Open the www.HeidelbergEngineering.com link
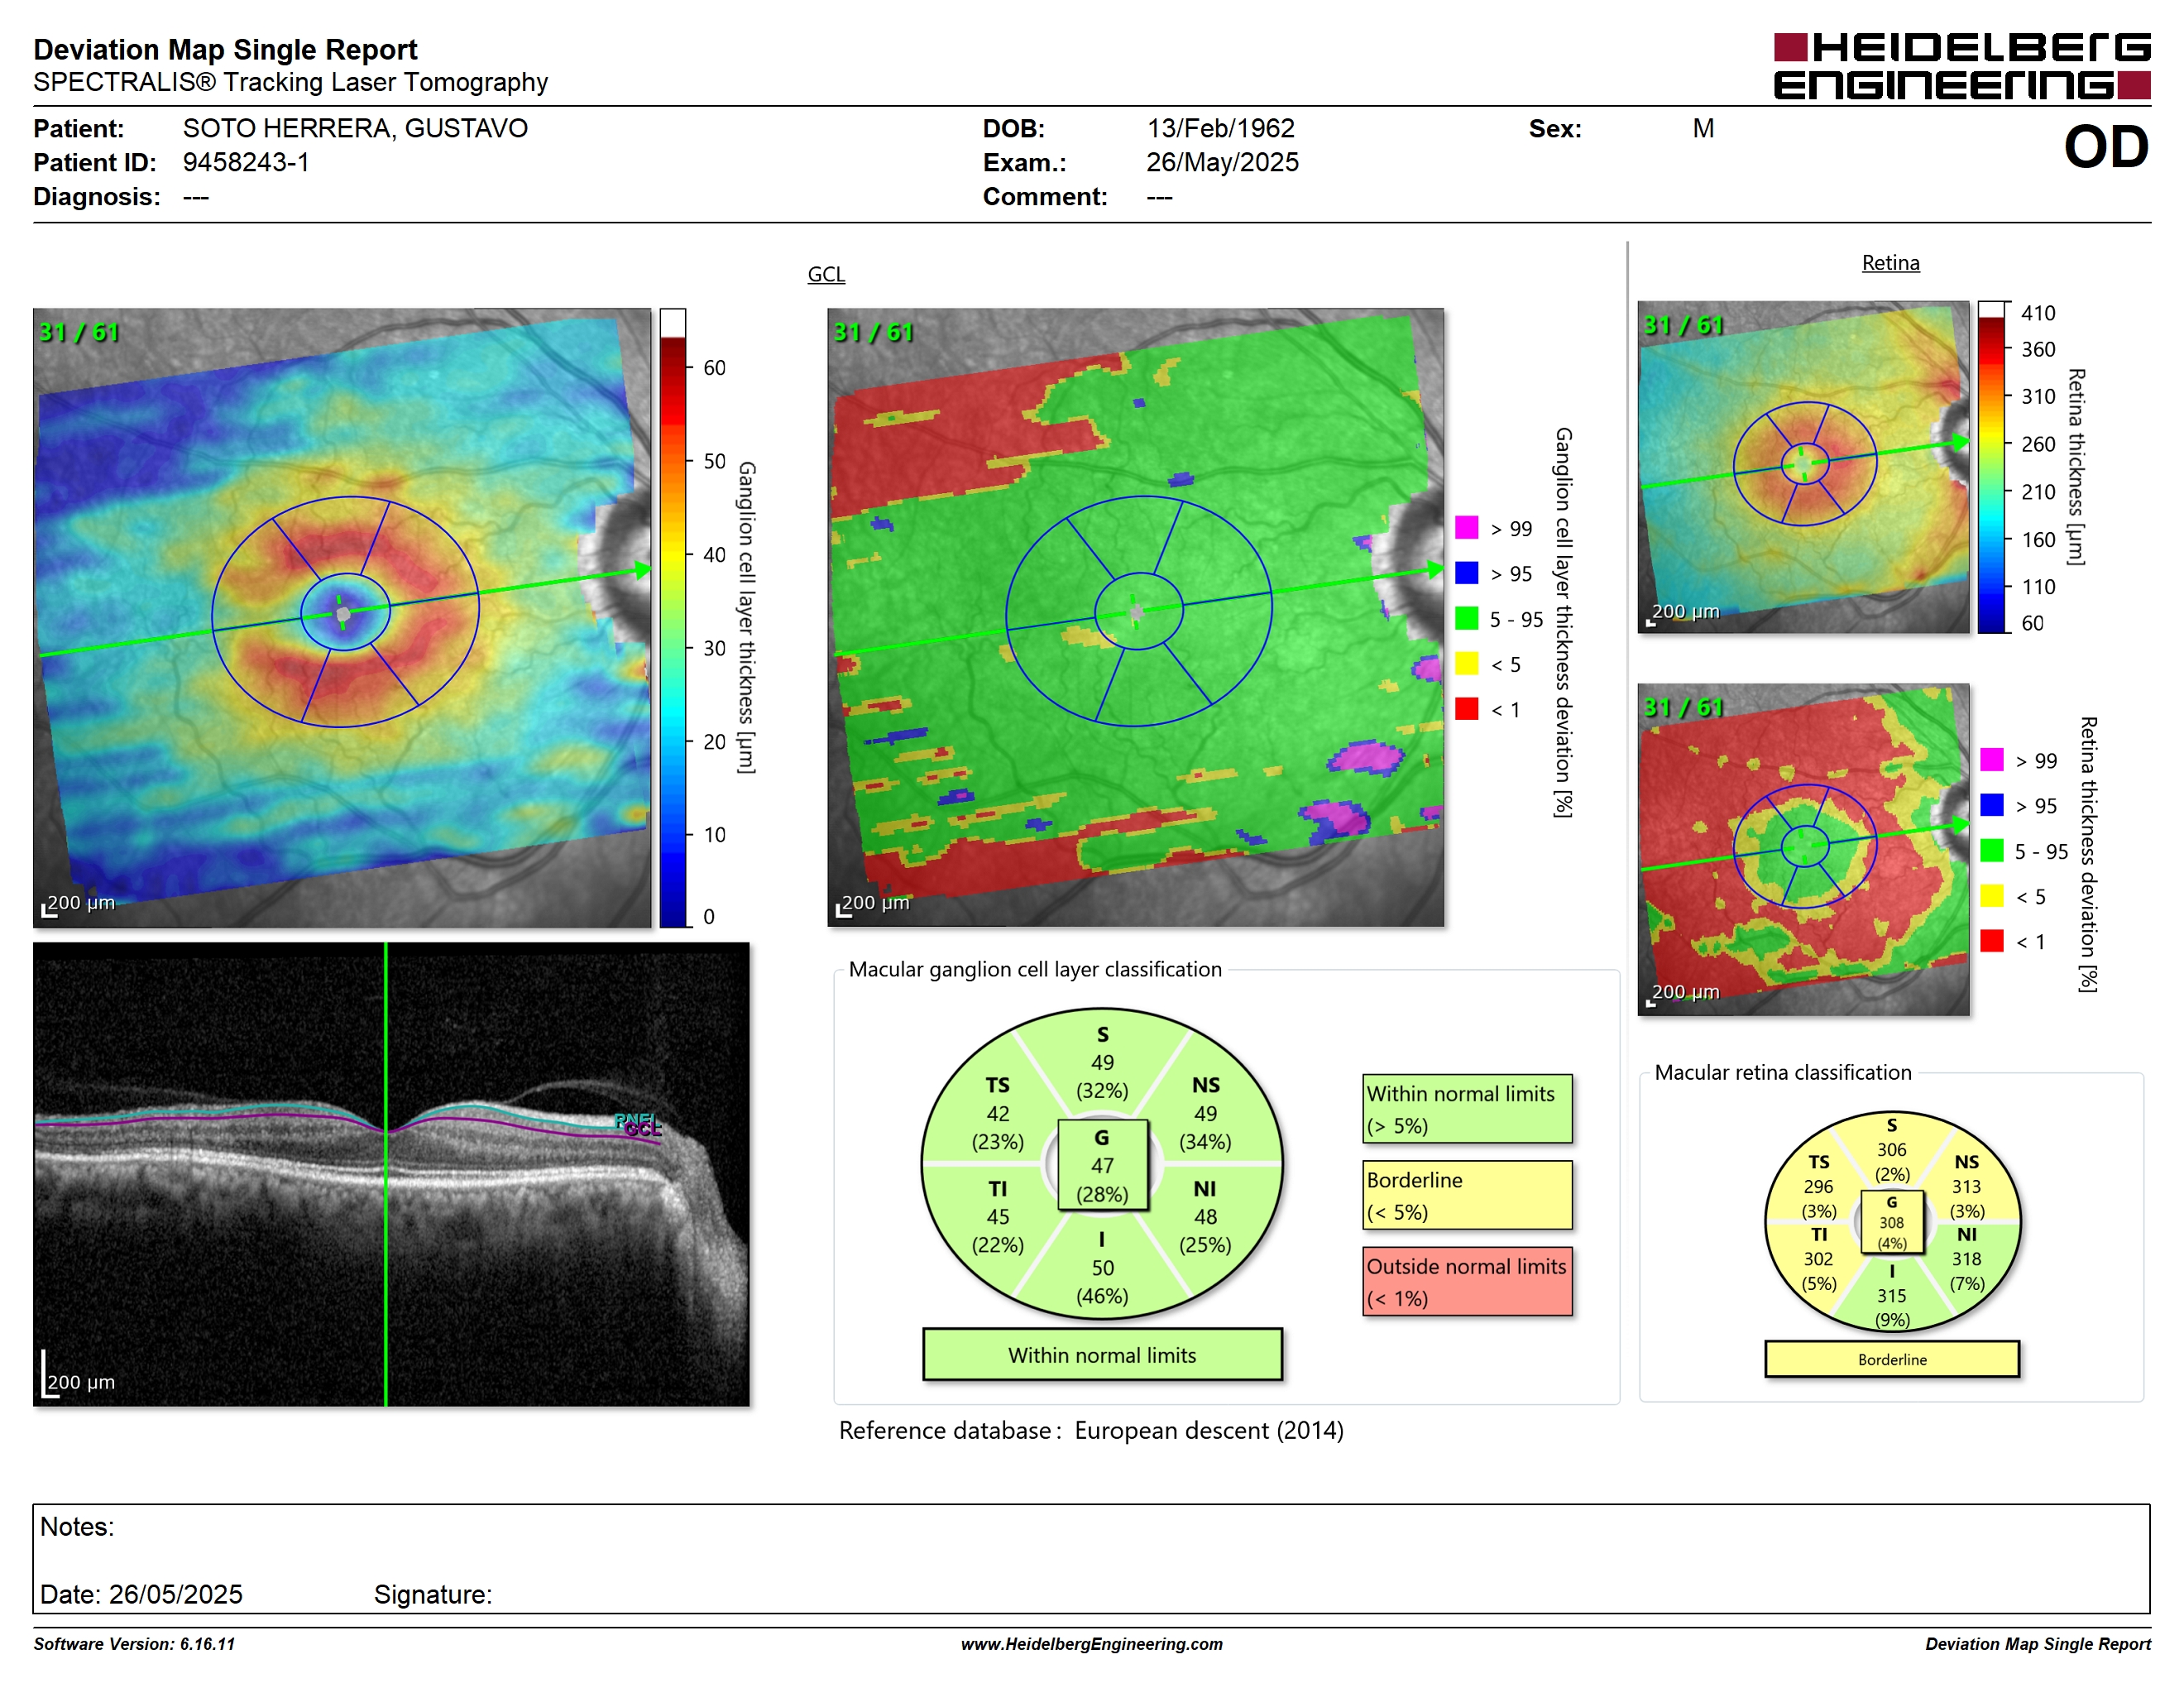 point(1092,1644)
